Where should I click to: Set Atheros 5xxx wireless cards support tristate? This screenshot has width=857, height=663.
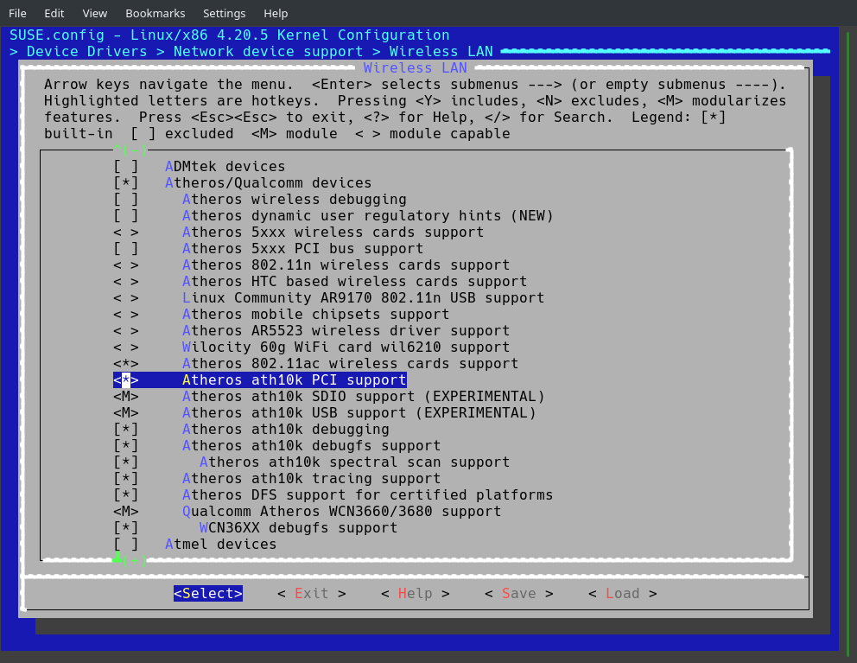click(126, 232)
